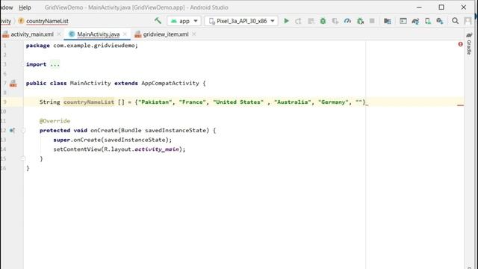This screenshot has height=269, width=478.
Task: Click the override gutter icon on line 12
Action: [12, 131]
